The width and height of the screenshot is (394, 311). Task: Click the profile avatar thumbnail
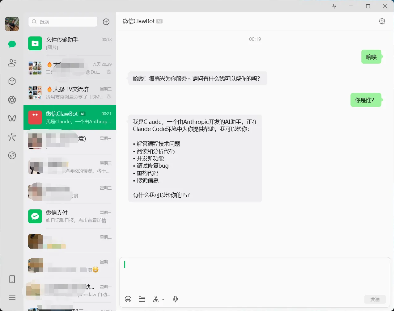pos(12,24)
